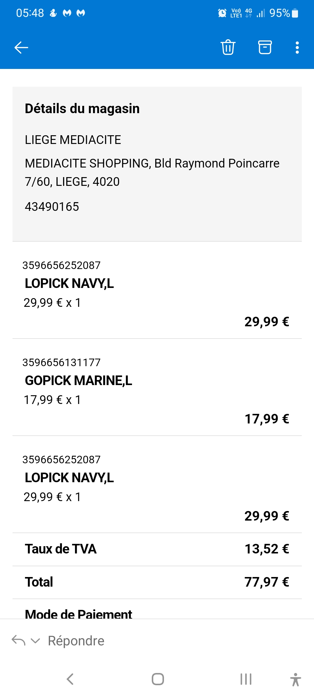Viewport: 314px width, 698px height.
Task: Open the three-dot overflow menu
Action: coord(297,47)
